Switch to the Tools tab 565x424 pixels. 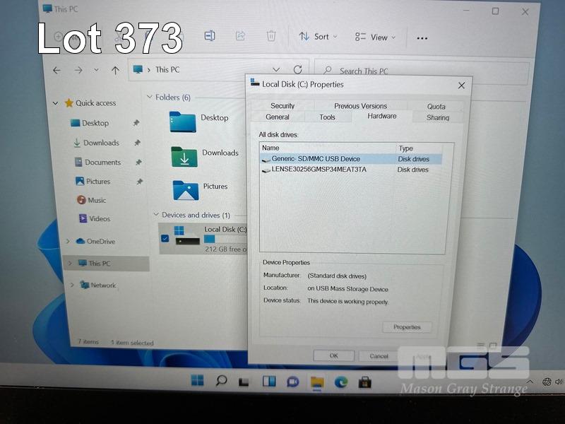[327, 117]
